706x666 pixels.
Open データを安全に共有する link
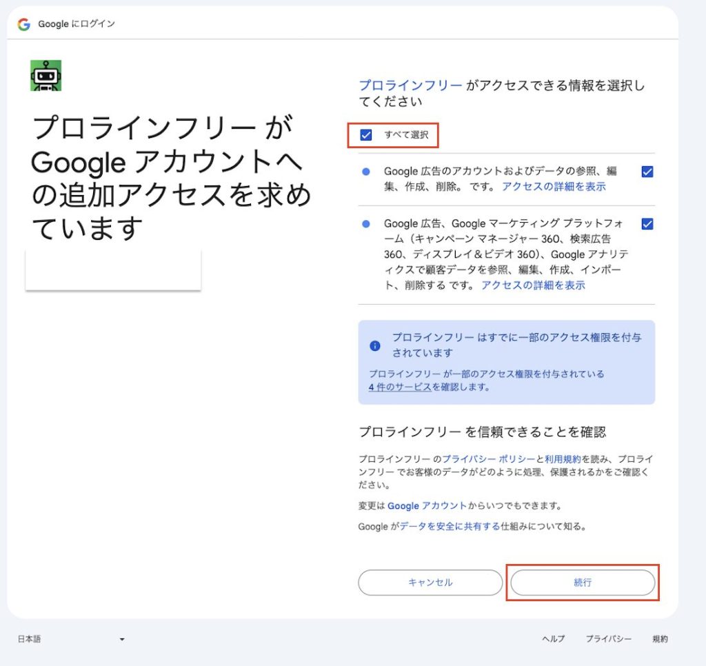click(450, 527)
